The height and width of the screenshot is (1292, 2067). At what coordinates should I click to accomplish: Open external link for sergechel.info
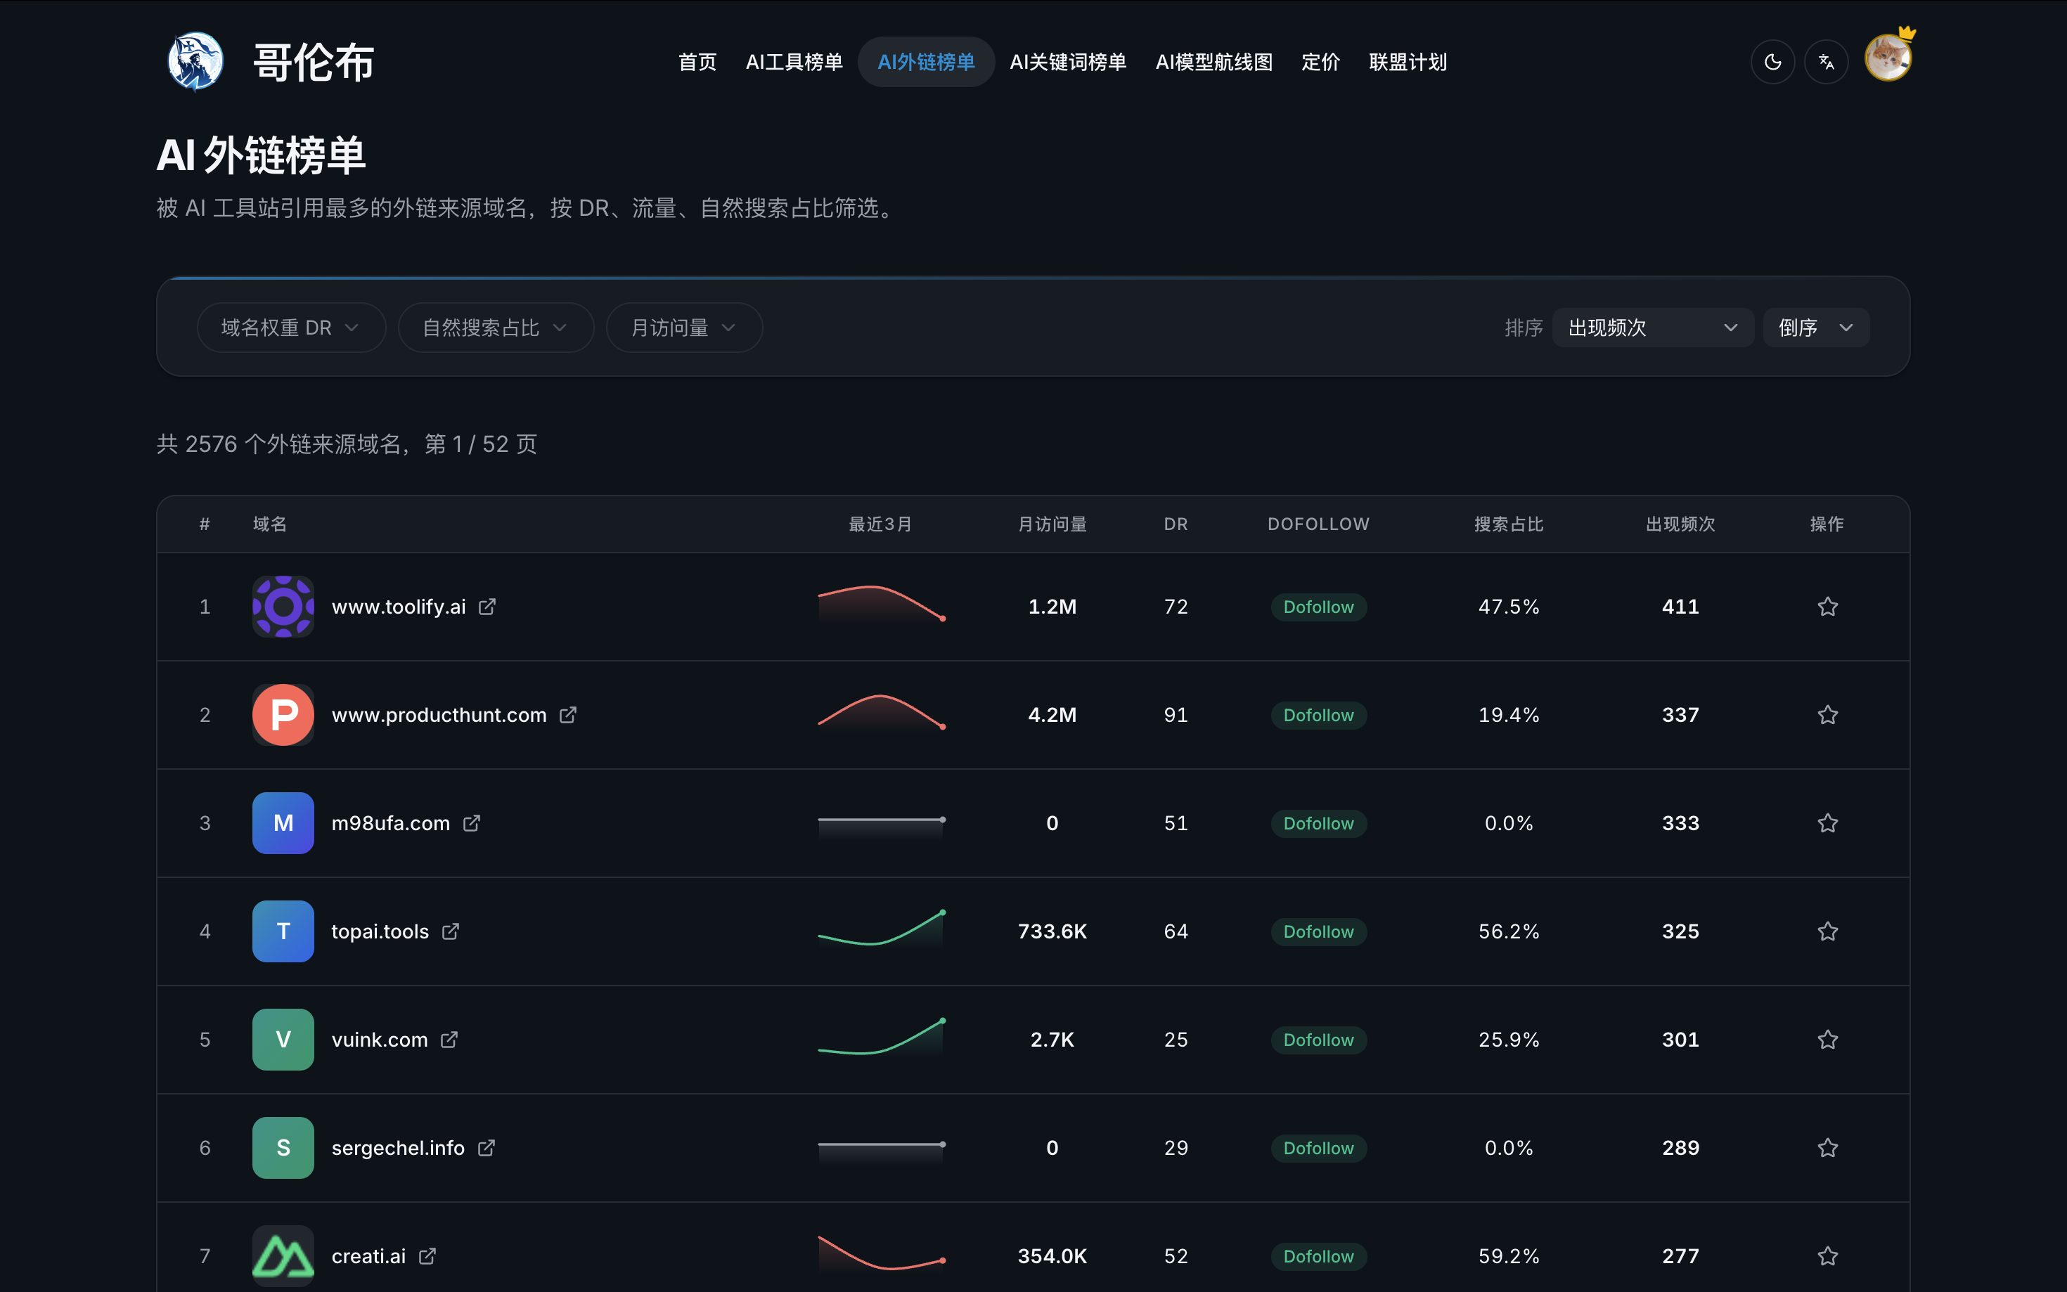[x=487, y=1148]
